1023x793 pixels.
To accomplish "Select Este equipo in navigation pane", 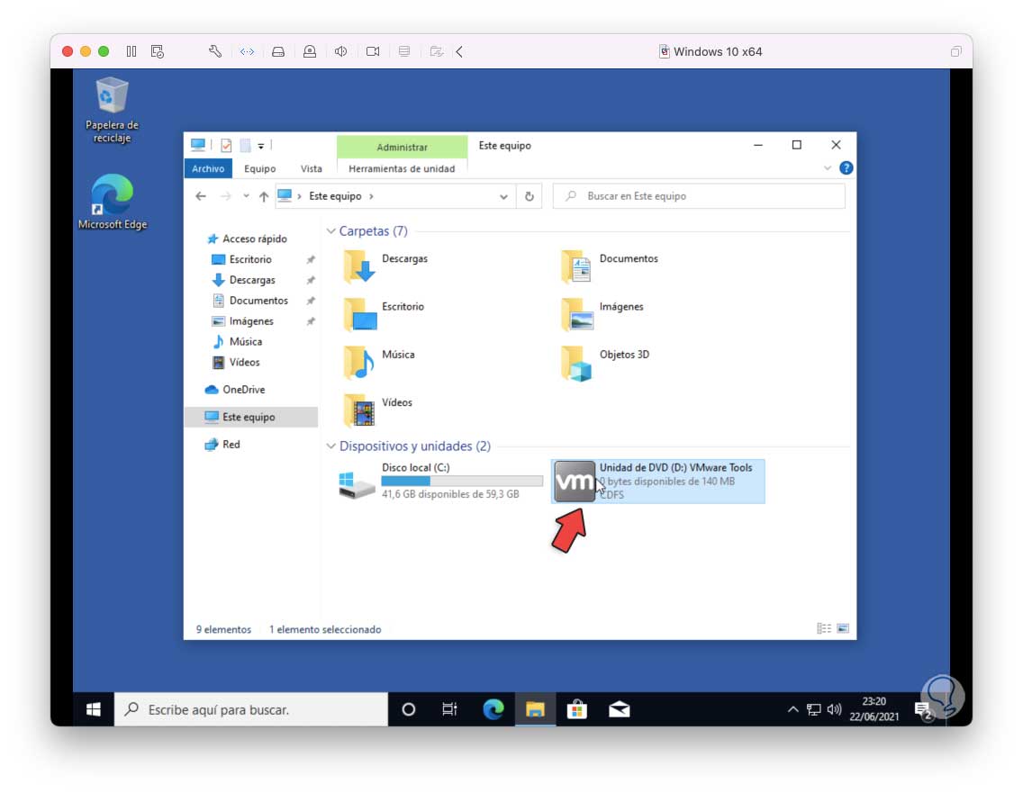I will click(251, 417).
